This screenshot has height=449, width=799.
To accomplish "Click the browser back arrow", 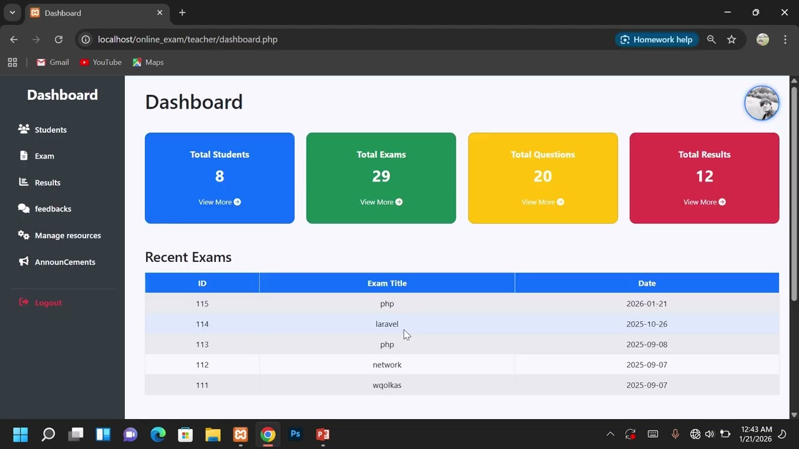I will 14,39.
